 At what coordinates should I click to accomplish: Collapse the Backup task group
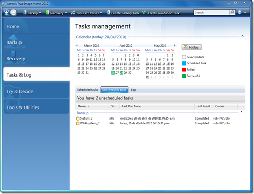(x=242, y=112)
